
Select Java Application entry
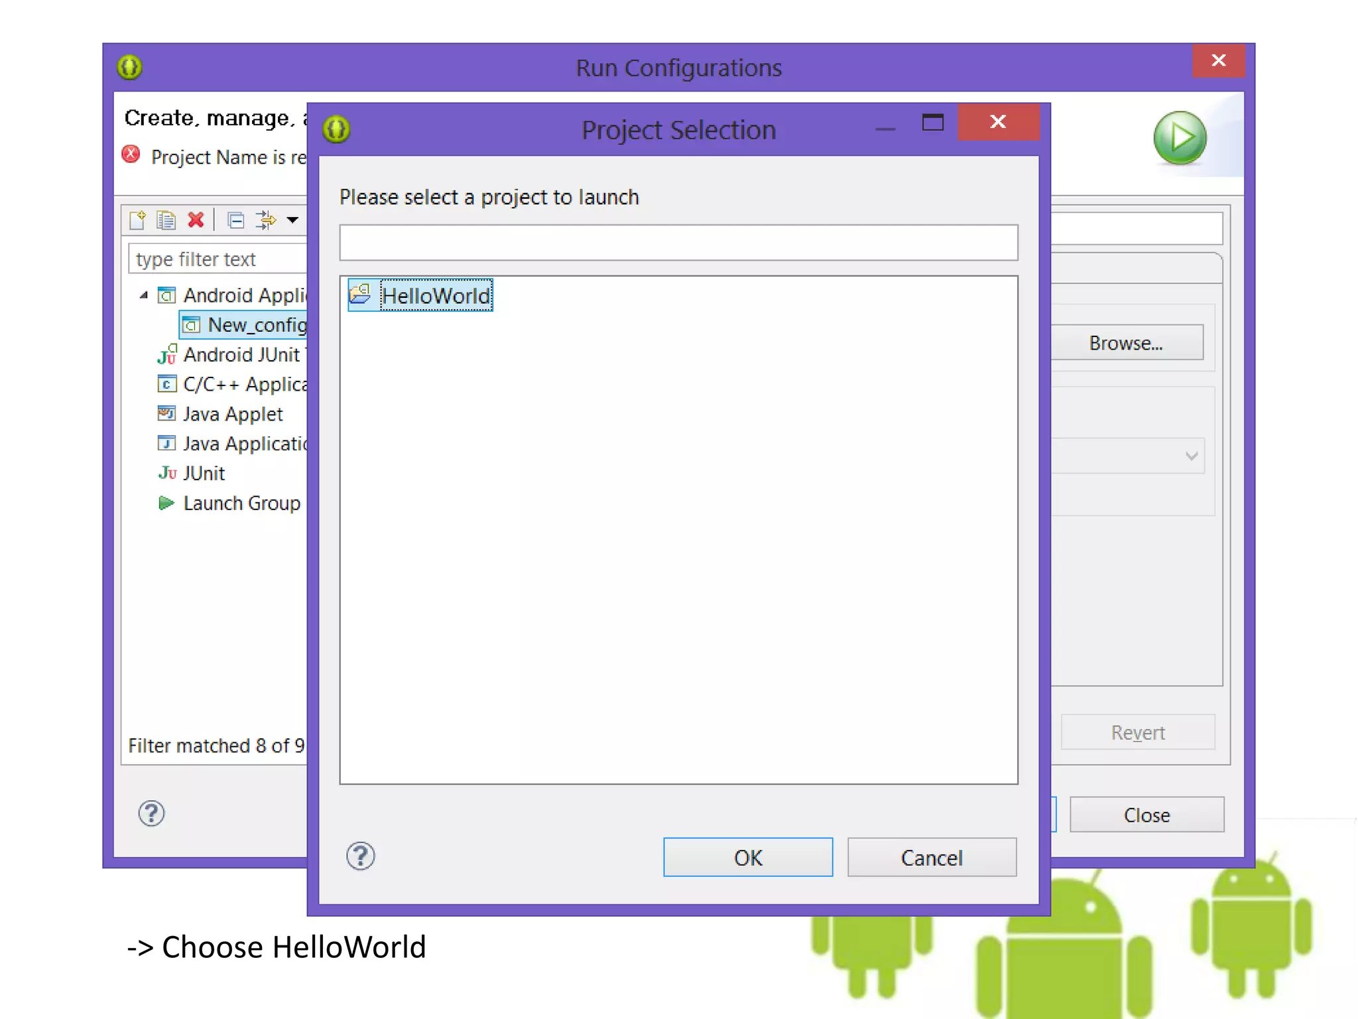click(x=245, y=443)
